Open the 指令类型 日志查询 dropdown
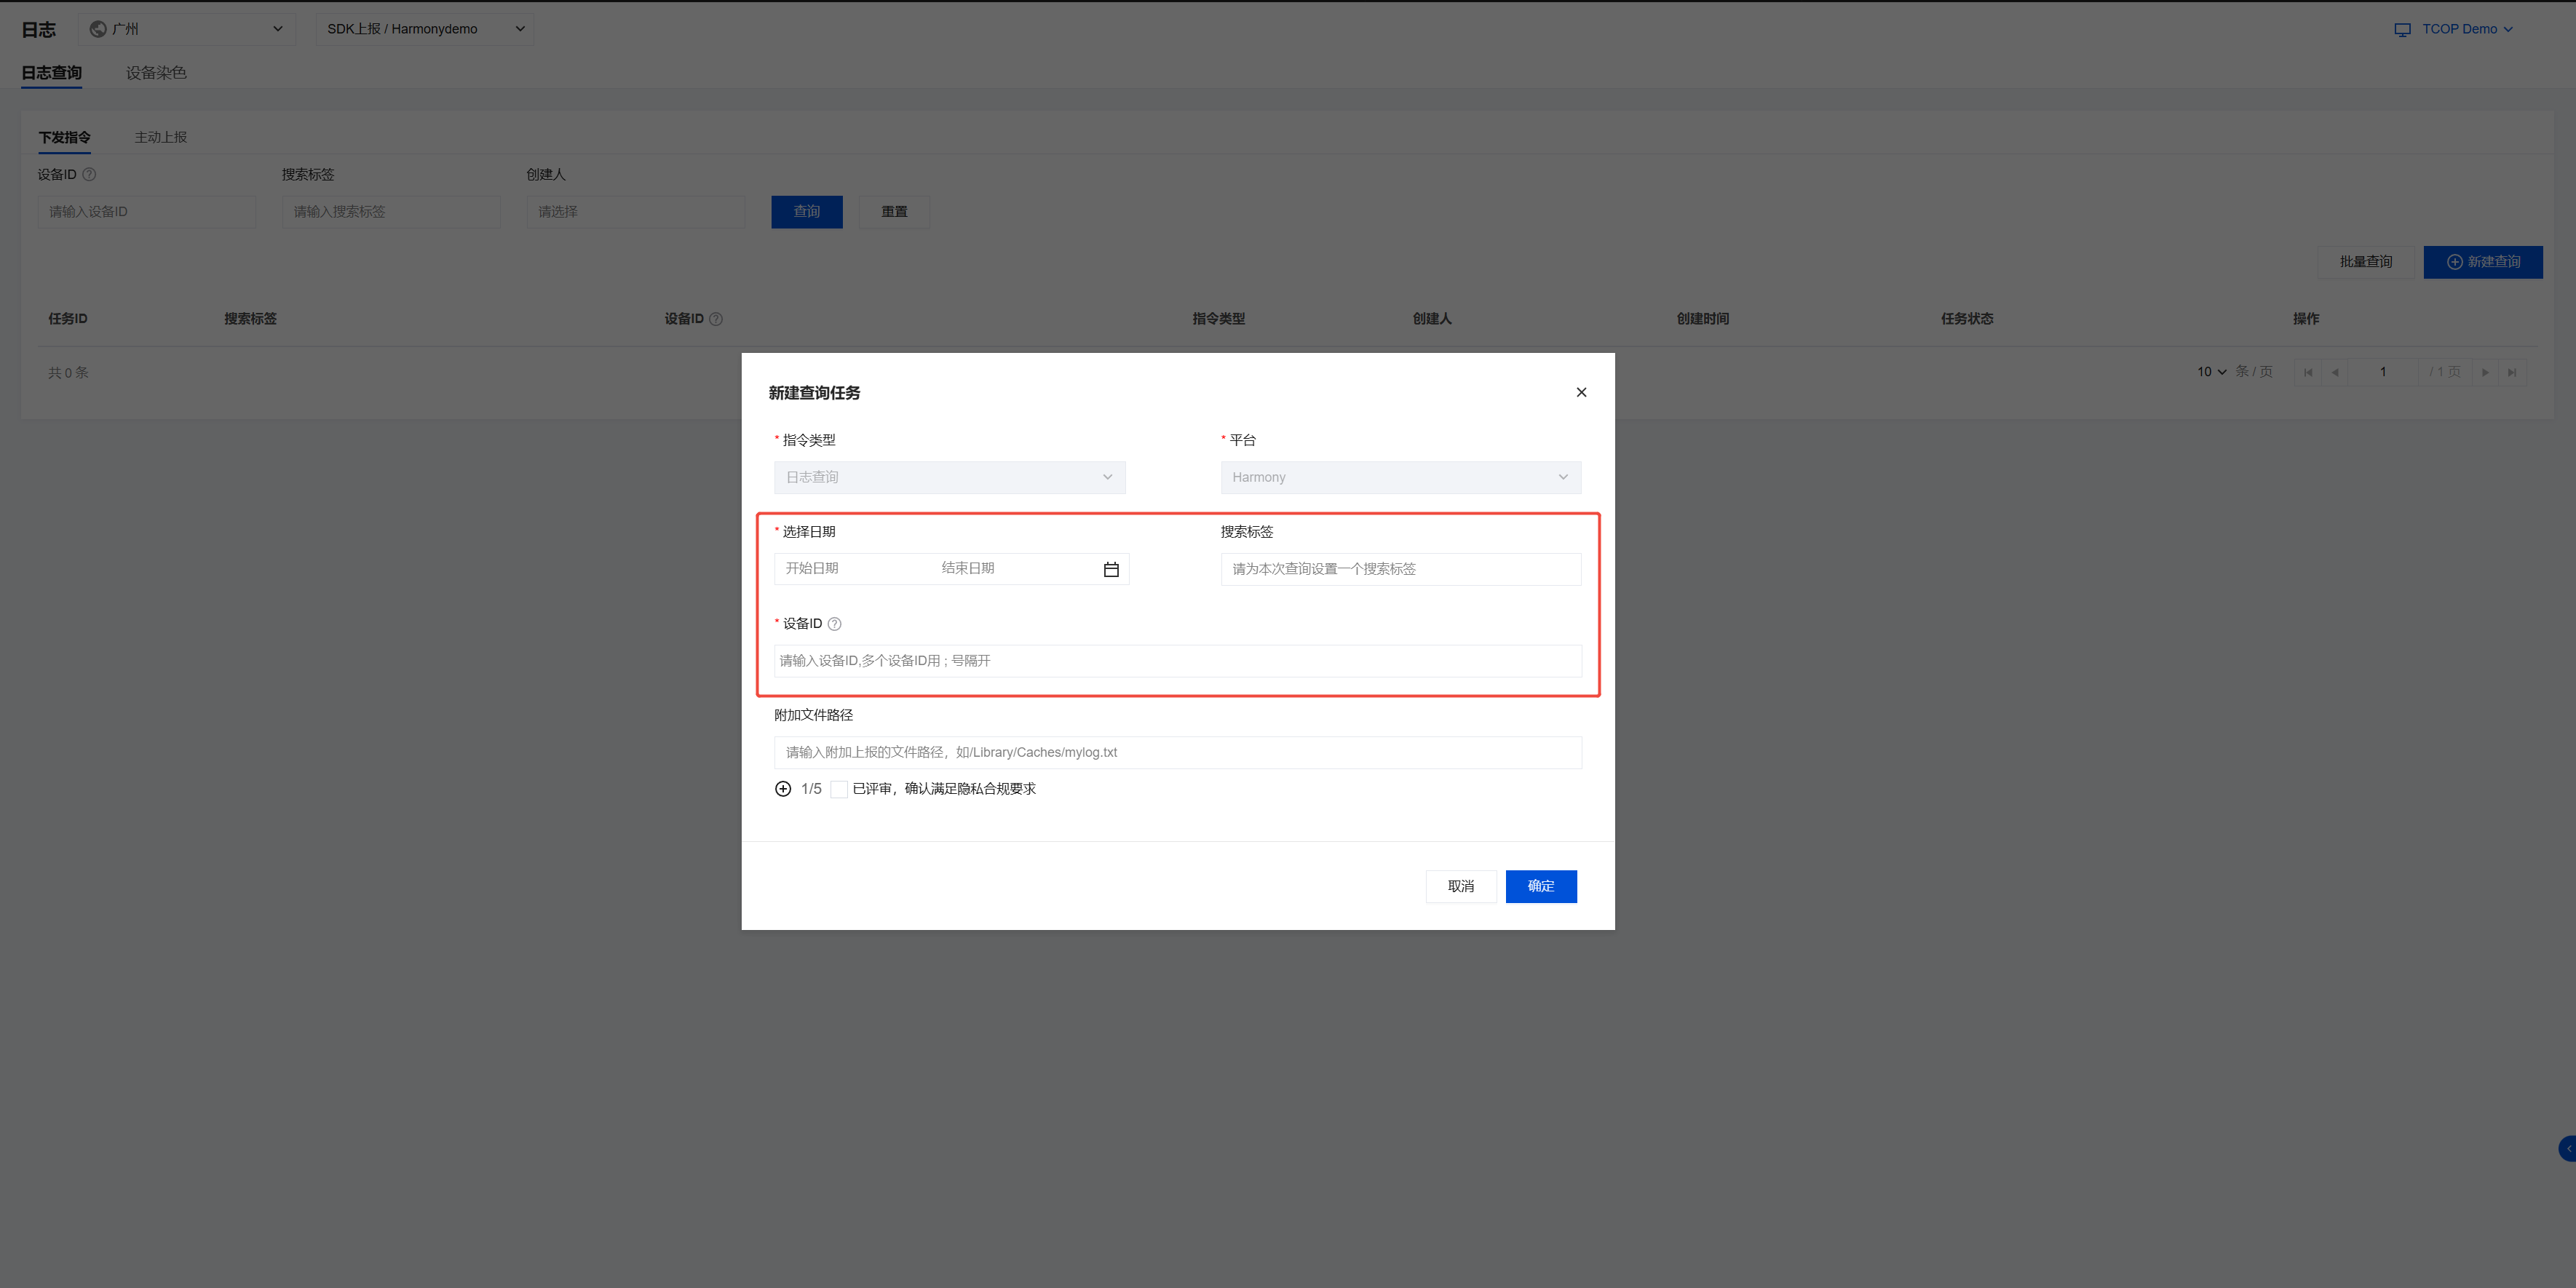Image resolution: width=2576 pixels, height=1288 pixels. tap(949, 477)
